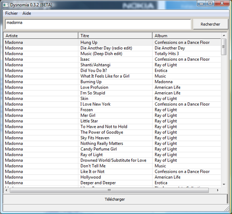Viewport: 232px width, 214px height.
Task: Click the vertical scrollbar up arrow
Action: (x=224, y=36)
